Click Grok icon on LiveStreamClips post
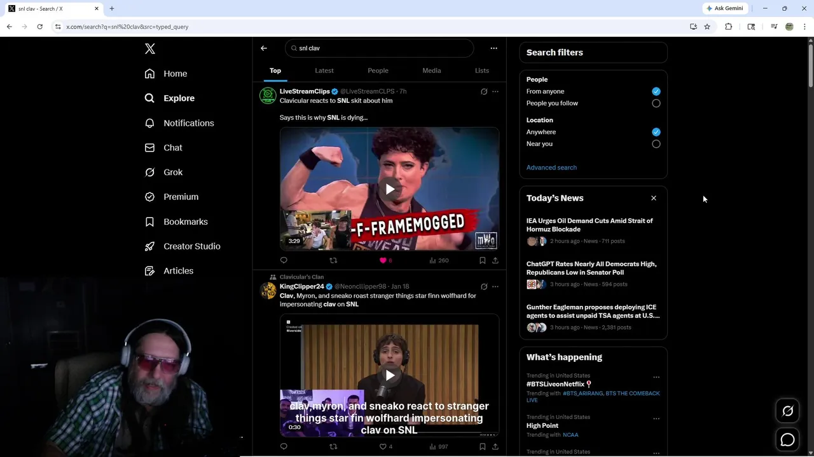Image resolution: width=814 pixels, height=457 pixels. click(484, 91)
